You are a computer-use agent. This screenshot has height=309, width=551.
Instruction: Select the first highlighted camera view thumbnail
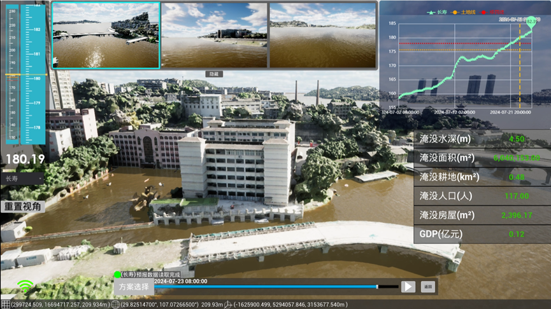106,34
